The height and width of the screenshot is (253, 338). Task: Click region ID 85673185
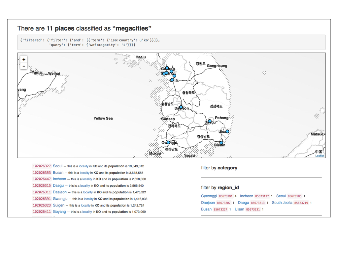pyautogui.click(x=294, y=196)
